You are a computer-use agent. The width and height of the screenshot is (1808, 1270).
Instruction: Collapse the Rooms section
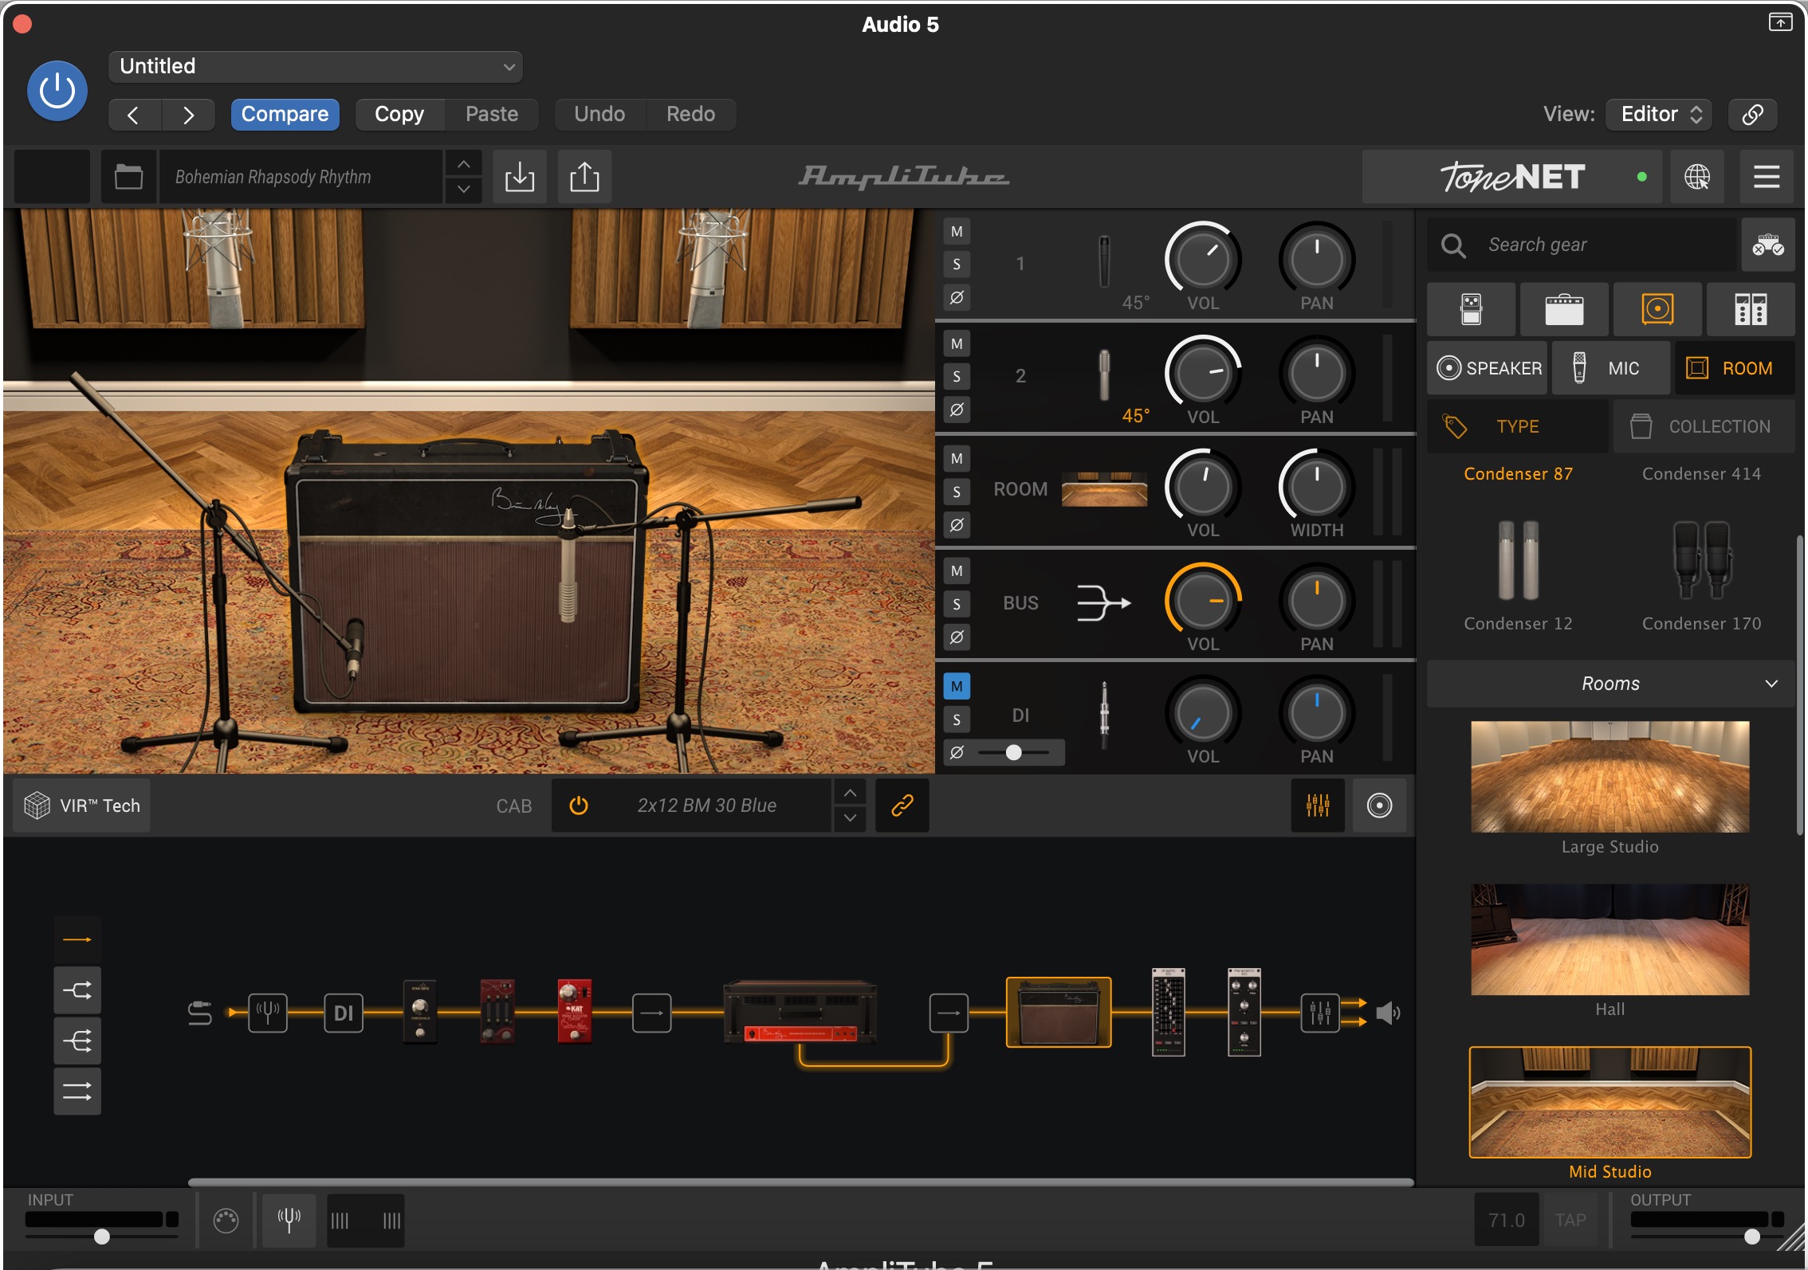1610,684
